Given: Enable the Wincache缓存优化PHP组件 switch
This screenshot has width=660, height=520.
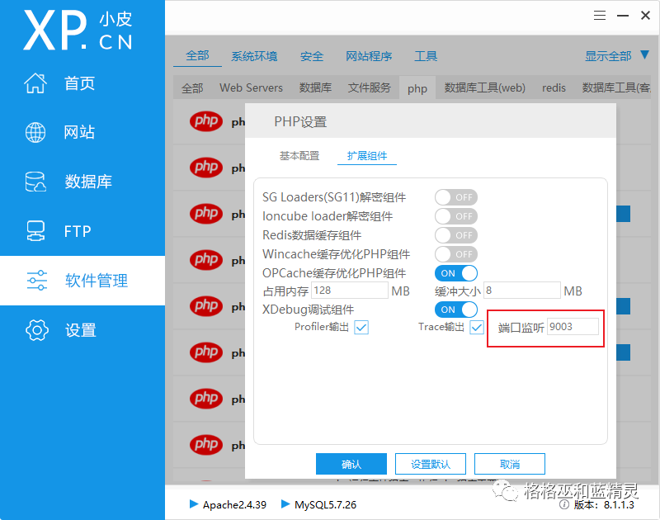Looking at the screenshot, I should pyautogui.click(x=456, y=254).
